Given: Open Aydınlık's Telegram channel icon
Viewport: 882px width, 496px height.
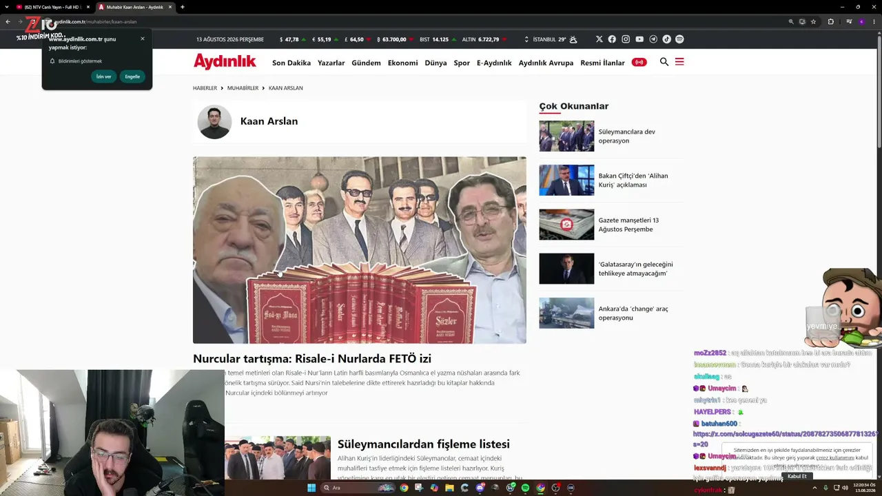Looking at the screenshot, I should pos(653,39).
